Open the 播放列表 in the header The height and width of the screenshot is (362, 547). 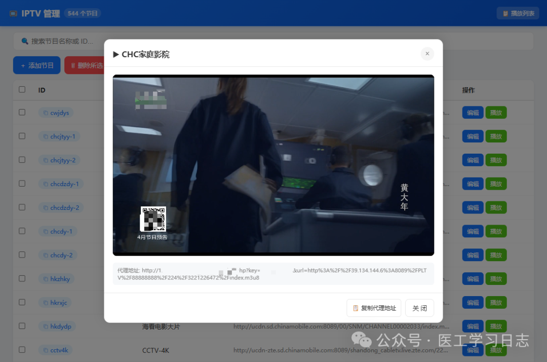point(518,13)
